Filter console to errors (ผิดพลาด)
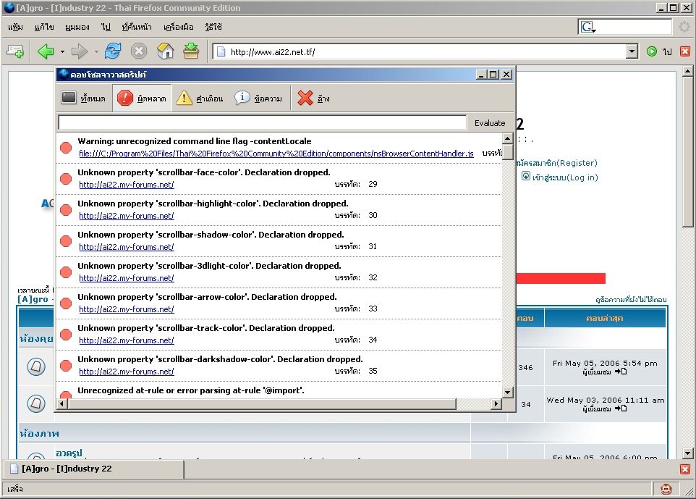Screen dimensions: 696x499 click(142, 98)
